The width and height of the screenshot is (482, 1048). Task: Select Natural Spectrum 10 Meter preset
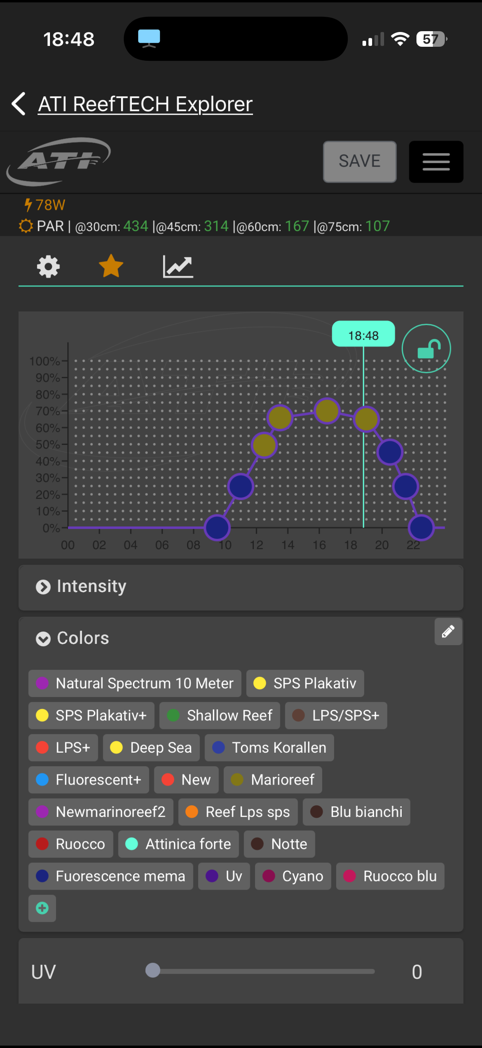[135, 683]
